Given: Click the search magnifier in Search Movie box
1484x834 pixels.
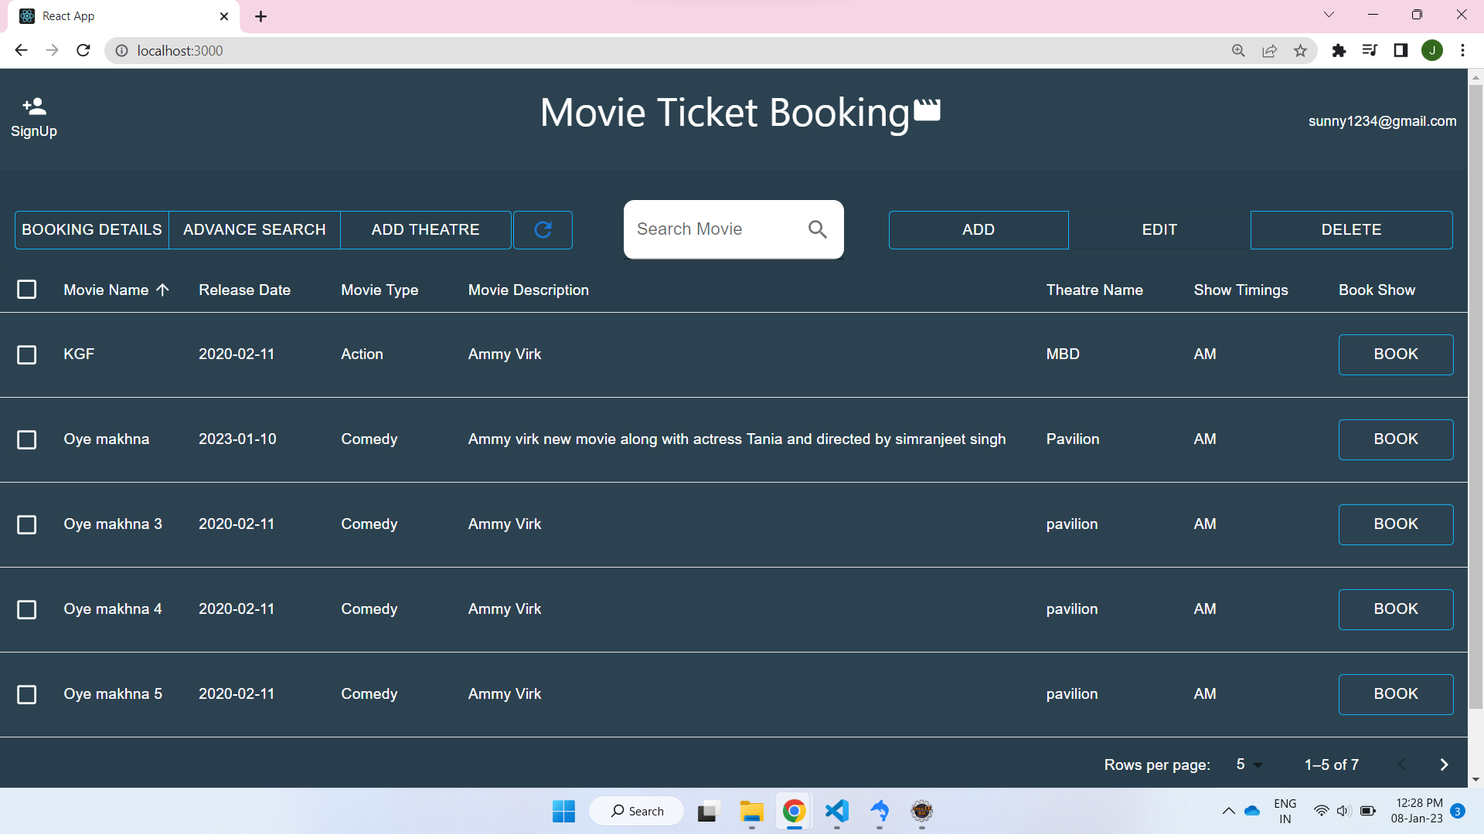Looking at the screenshot, I should click(817, 229).
